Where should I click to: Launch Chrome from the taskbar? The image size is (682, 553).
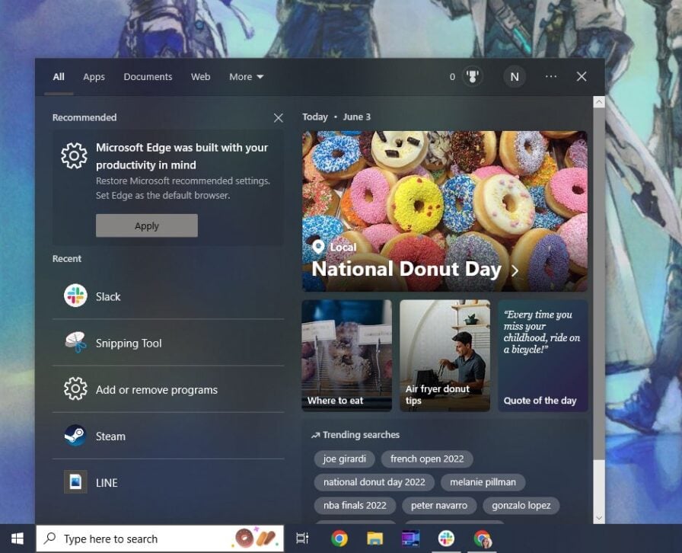pos(339,538)
